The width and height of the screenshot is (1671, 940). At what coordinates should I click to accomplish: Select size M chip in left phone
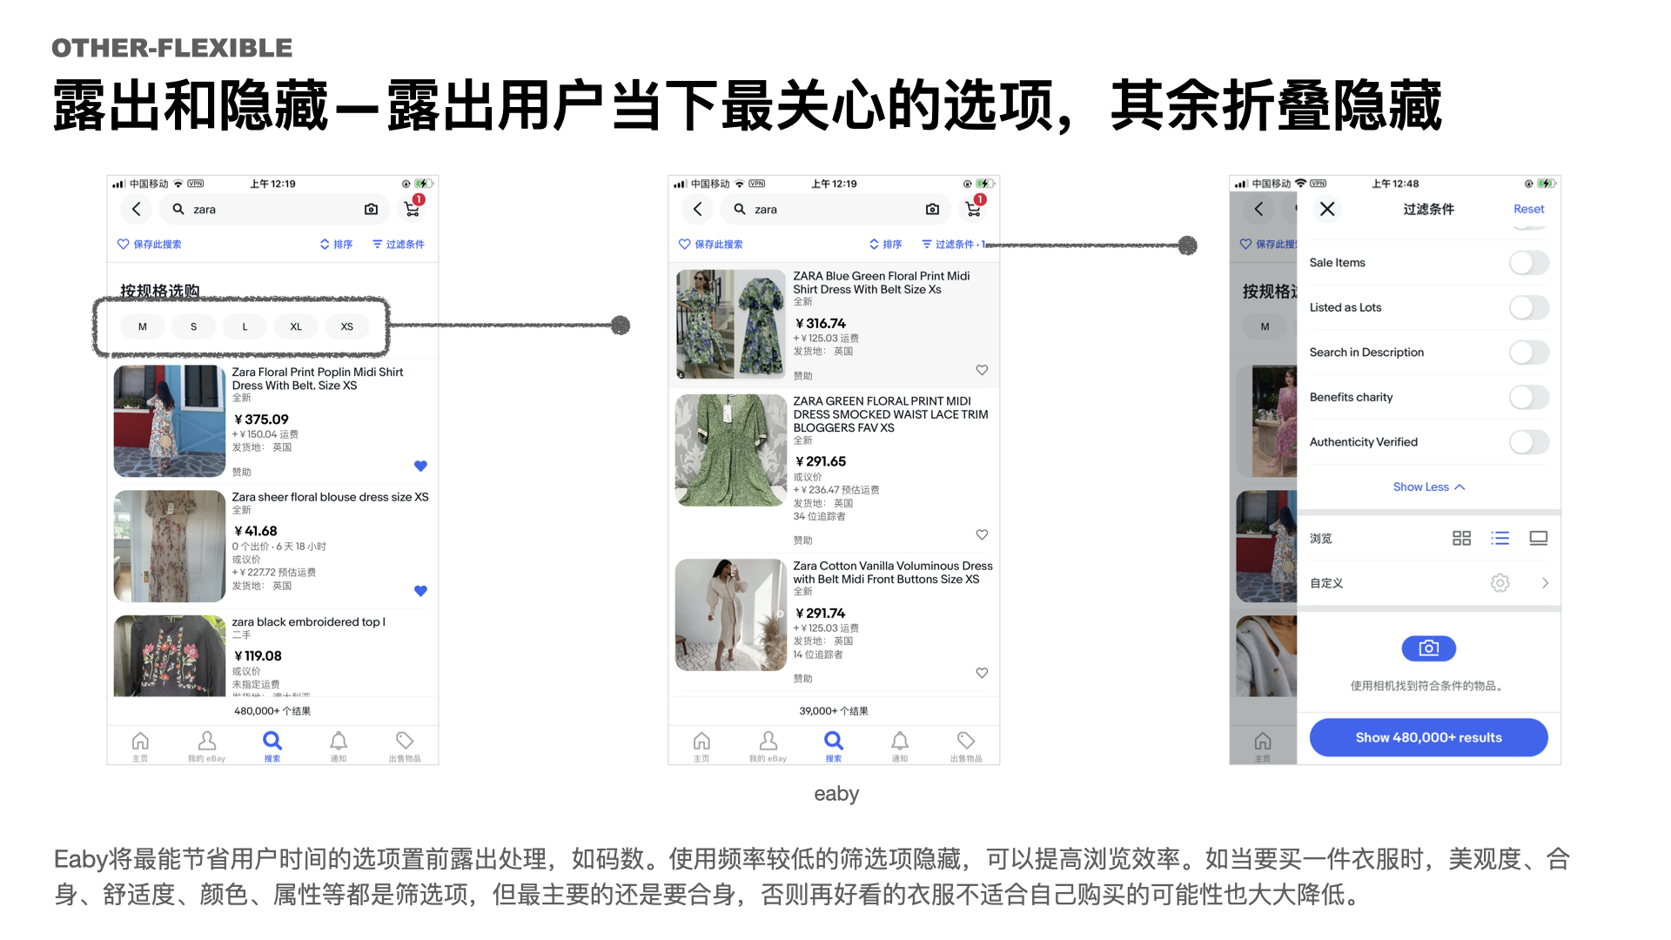click(x=143, y=326)
